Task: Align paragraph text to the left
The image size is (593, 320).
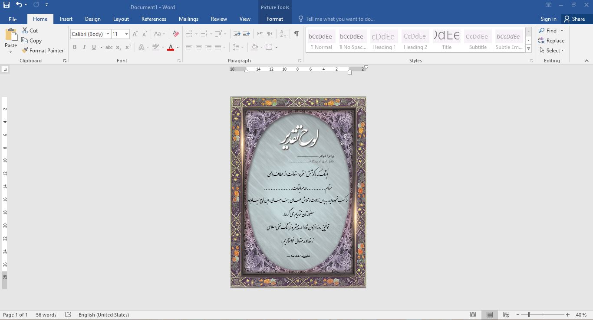Action: coord(189,47)
